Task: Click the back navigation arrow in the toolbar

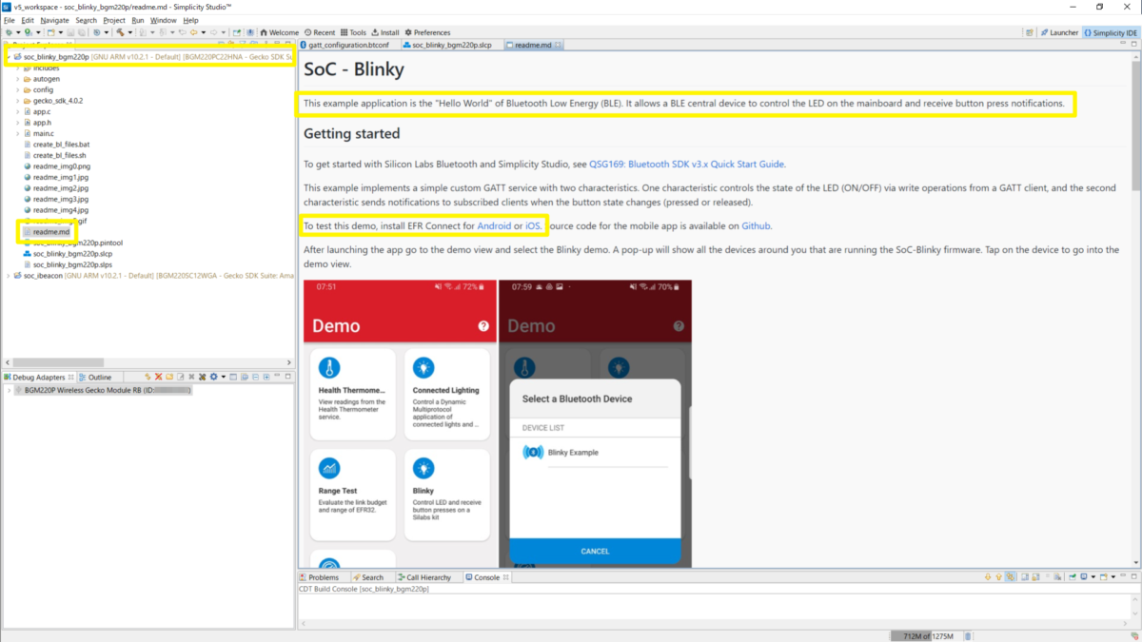Action: click(194, 32)
